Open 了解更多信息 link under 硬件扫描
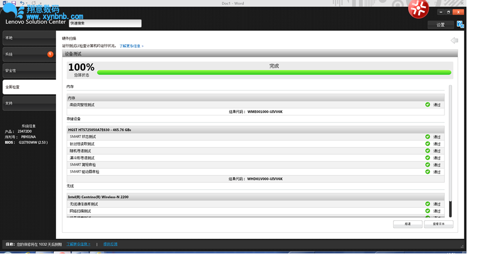Image resolution: width=481 pixels, height=271 pixels. coord(131,46)
